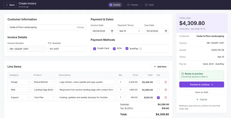Edit quantity for the Landing Page Build row
Image resolution: width=231 pixels, height=118 pixels.
(x=121, y=90)
